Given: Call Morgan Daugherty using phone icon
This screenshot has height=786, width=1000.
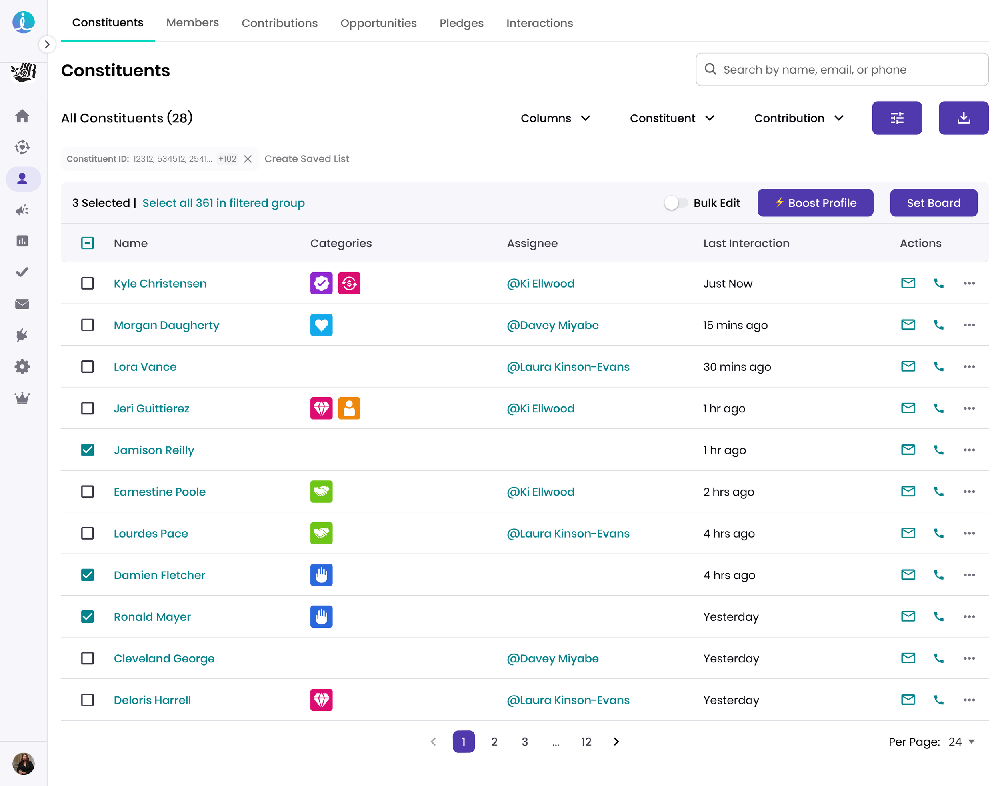Looking at the screenshot, I should click(x=938, y=325).
